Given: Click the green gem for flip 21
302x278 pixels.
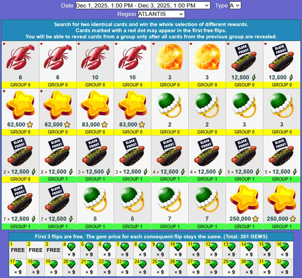Looking at the screenshot, I should click(x=89, y=264).
